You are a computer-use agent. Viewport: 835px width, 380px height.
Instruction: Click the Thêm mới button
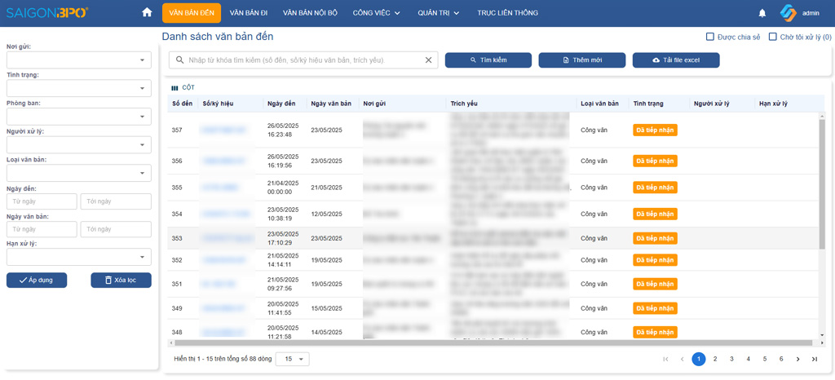pyautogui.click(x=582, y=60)
